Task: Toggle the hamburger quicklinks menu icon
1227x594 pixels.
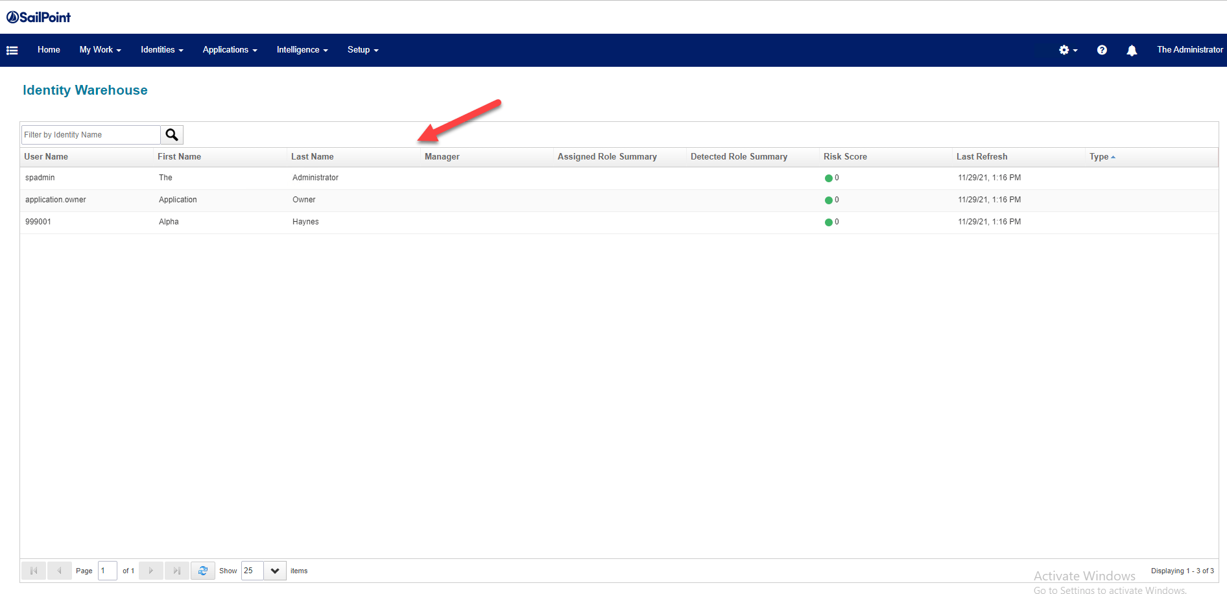Action: 12,50
